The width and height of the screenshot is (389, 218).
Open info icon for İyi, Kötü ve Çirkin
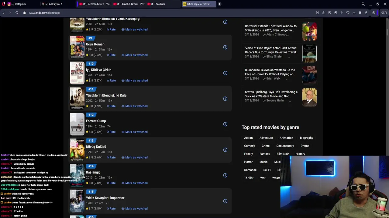point(225,73)
